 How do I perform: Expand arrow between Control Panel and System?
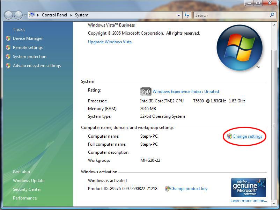click(x=71, y=15)
